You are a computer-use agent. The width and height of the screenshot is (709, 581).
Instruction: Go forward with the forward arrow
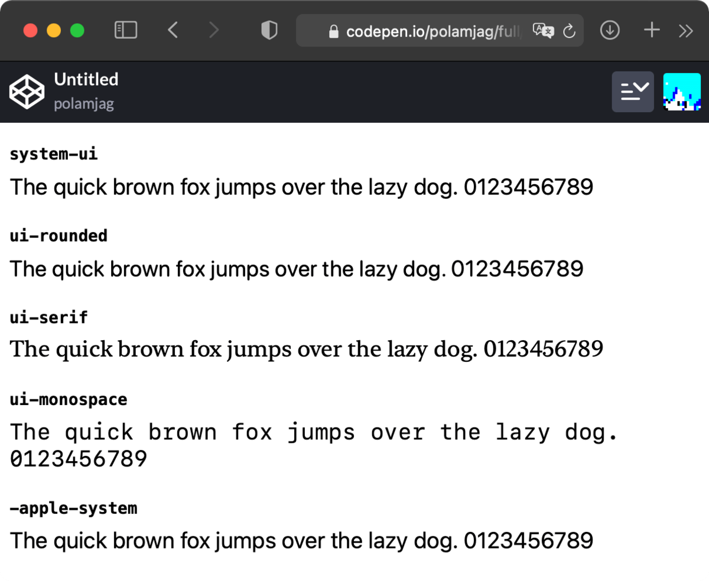(214, 30)
